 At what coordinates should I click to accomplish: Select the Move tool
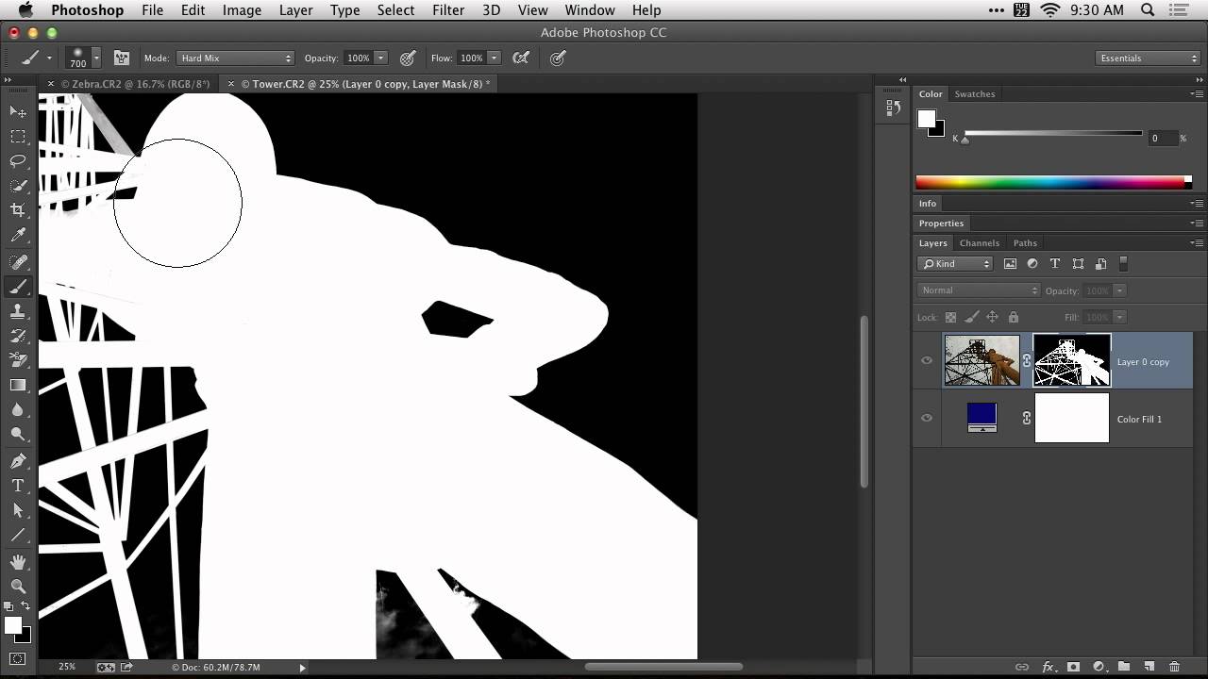point(18,111)
